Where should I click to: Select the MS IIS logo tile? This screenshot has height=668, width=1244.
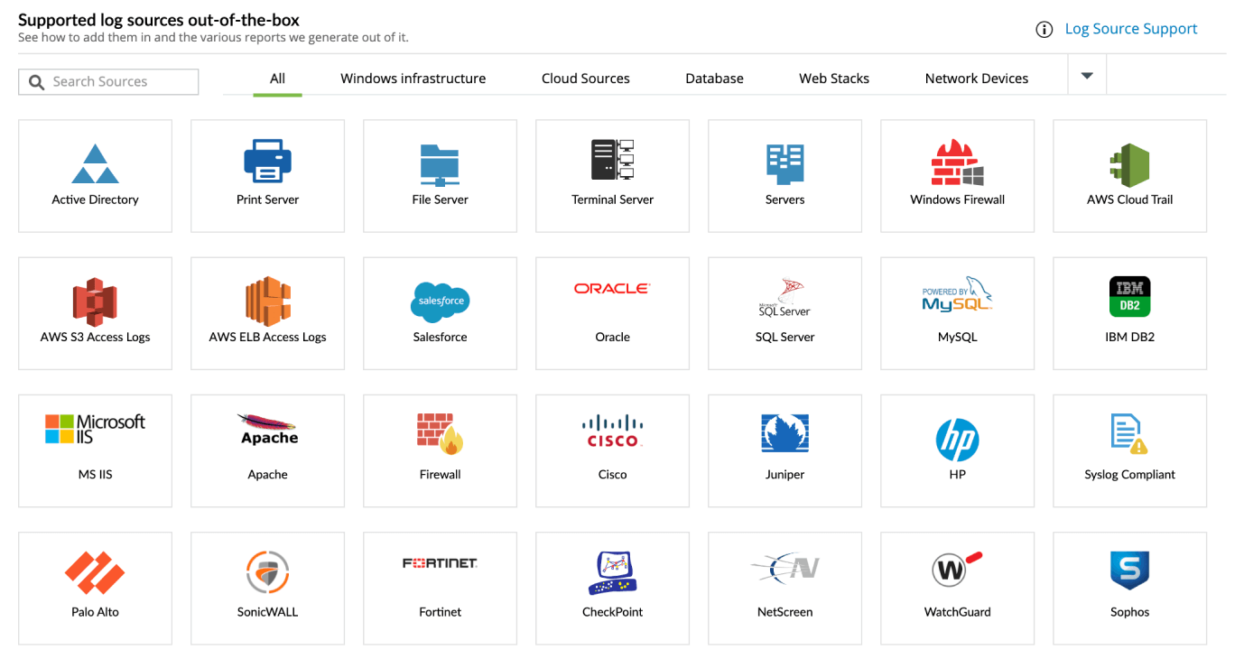pyautogui.click(x=95, y=450)
